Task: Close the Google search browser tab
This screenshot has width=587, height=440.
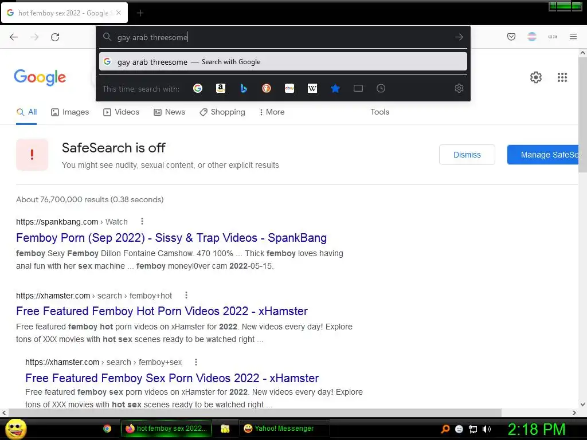Action: coord(119,13)
